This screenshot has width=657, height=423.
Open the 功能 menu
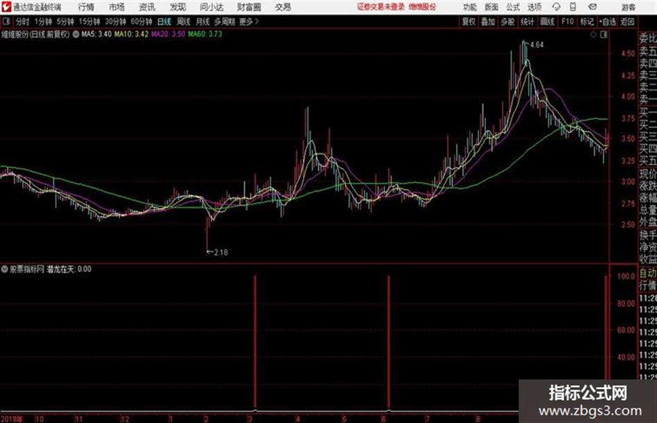click(x=470, y=7)
